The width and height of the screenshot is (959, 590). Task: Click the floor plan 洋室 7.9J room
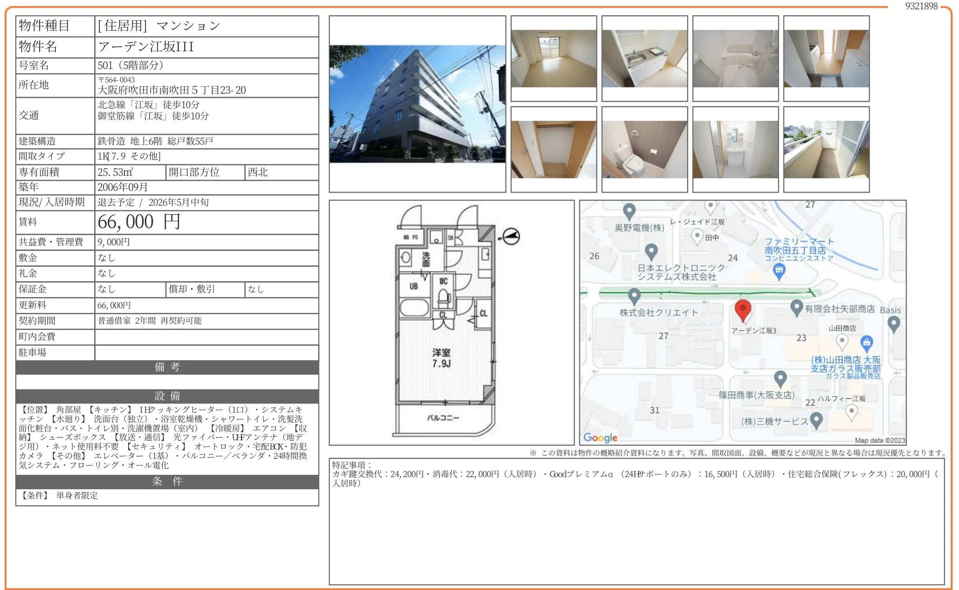point(441,358)
